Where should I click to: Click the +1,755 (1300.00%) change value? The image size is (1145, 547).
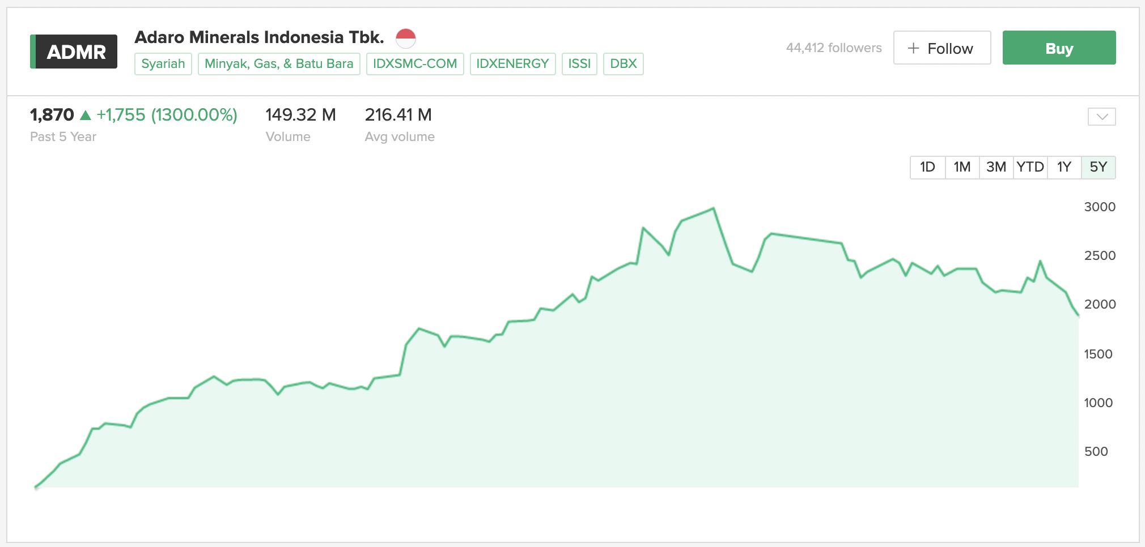click(167, 115)
